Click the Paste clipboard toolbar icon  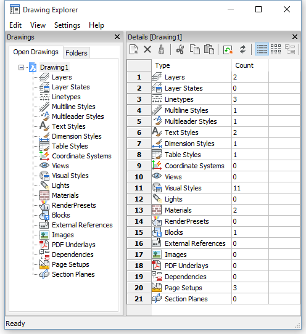(209, 50)
